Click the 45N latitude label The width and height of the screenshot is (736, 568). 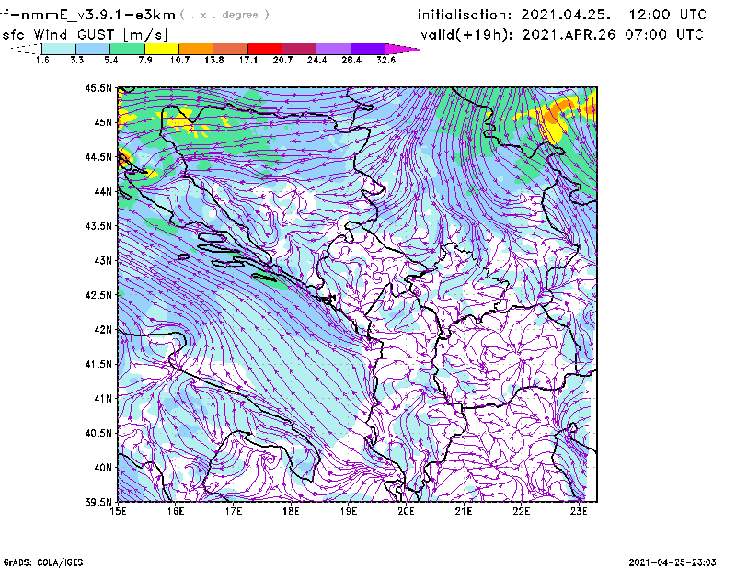(103, 122)
